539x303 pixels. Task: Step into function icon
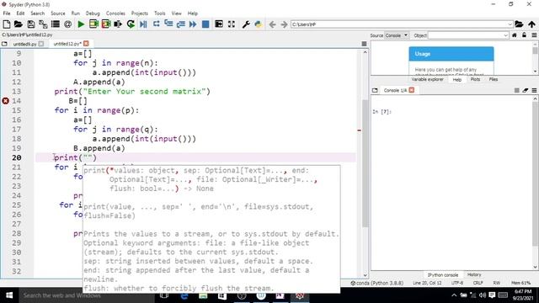tap(168, 24)
